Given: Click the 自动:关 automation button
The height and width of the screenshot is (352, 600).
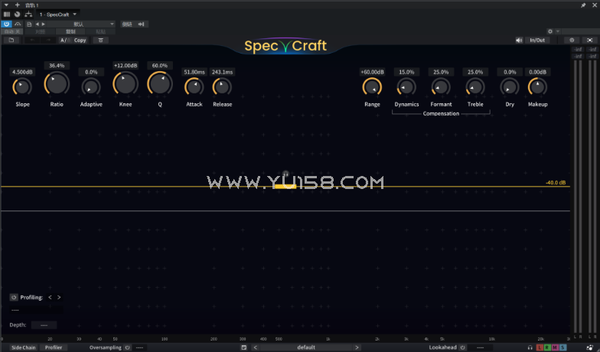Looking at the screenshot, I should pos(12,32).
